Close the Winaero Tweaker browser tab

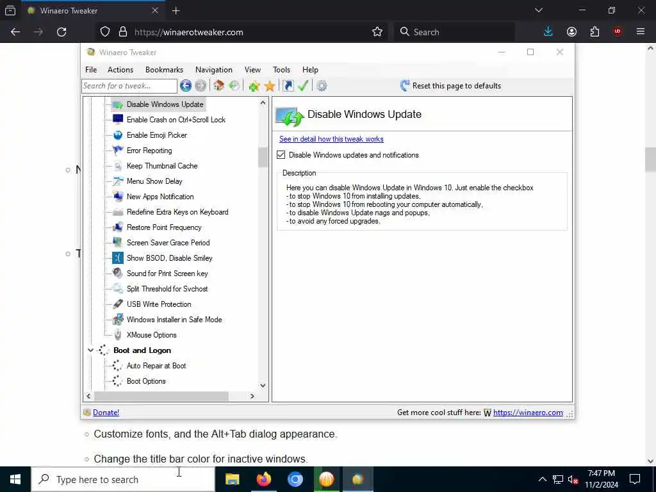(x=155, y=10)
